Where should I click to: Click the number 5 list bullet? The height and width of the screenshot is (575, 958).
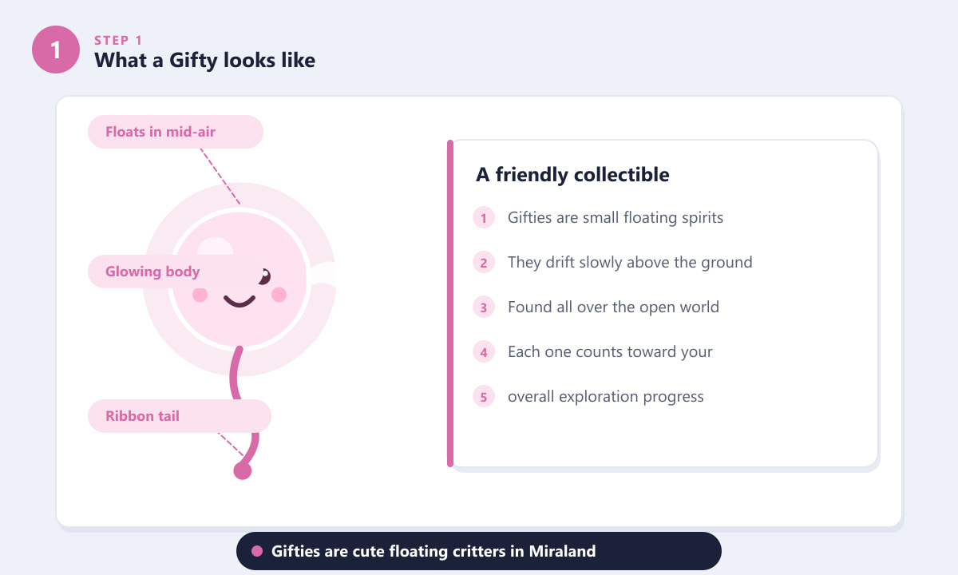coord(484,396)
